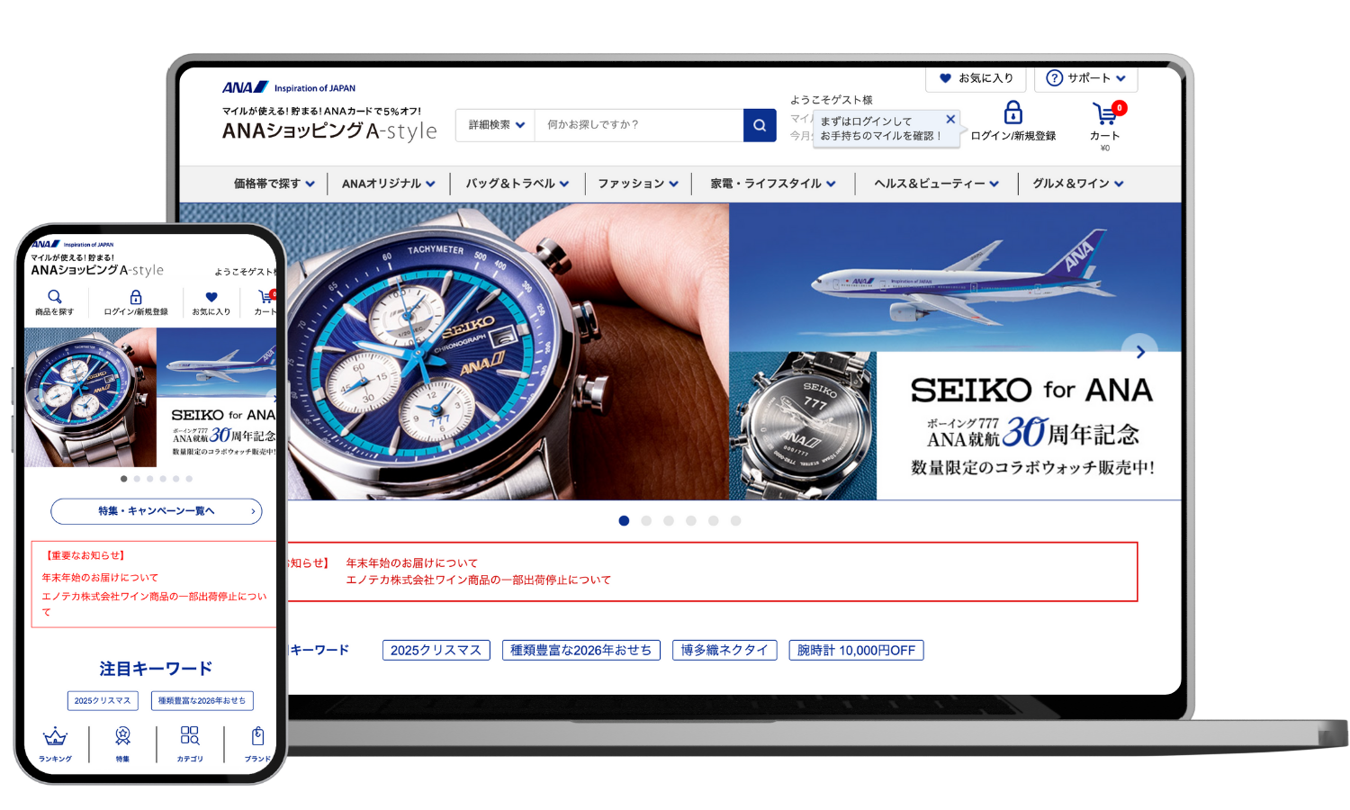Screen dimensions: 1350x810
Task: Open the cart icon in the laptop header
Action: (1104, 114)
